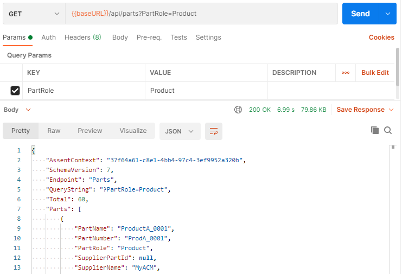The image size is (402, 274).
Task: Switch to the Tests tab
Action: [x=178, y=37]
